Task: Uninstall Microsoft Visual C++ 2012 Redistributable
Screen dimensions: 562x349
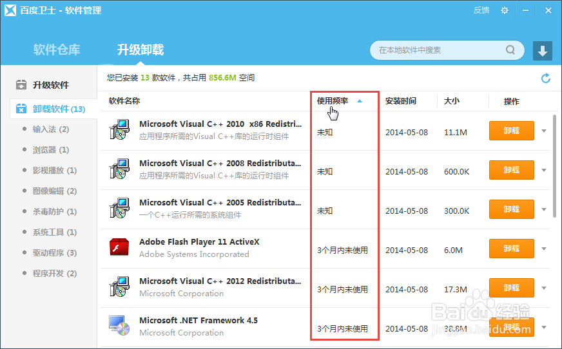Action: tap(512, 288)
